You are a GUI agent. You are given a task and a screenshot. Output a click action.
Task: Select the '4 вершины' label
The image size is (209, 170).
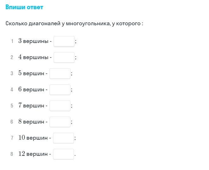pyautogui.click(x=33, y=57)
